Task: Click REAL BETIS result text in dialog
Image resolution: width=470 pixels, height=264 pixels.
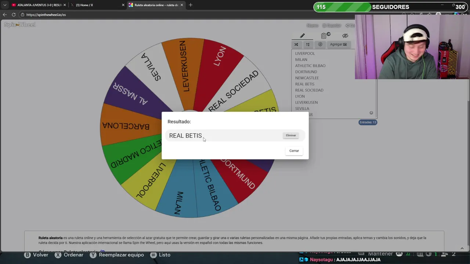Action: click(x=185, y=136)
